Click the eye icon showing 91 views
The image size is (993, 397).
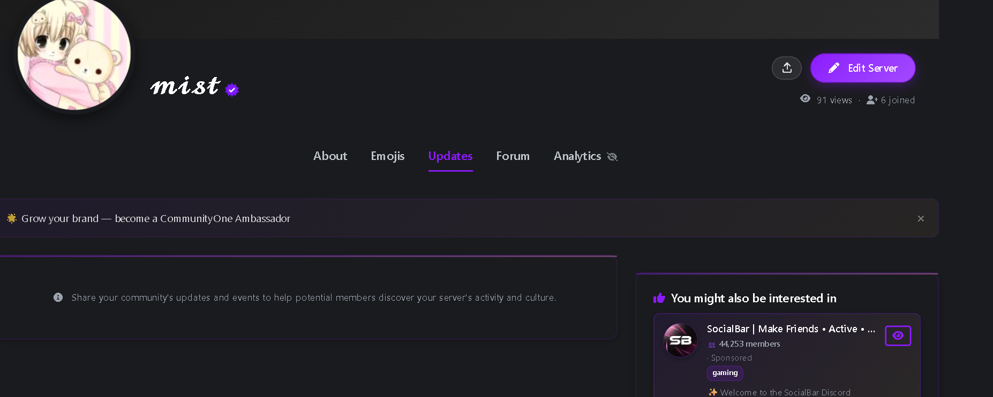pyautogui.click(x=805, y=99)
